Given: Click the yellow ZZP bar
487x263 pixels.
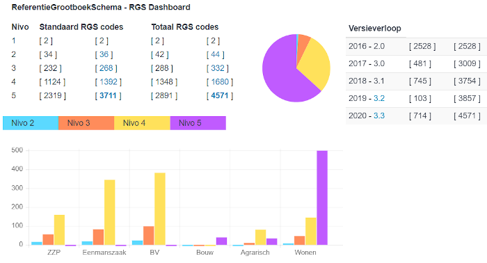Looking at the screenshot, I should pos(59,230).
